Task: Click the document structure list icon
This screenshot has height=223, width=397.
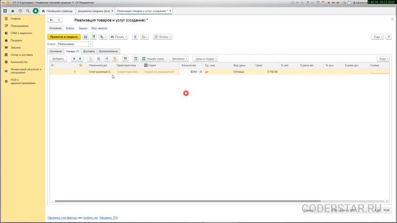Action: pos(135,37)
